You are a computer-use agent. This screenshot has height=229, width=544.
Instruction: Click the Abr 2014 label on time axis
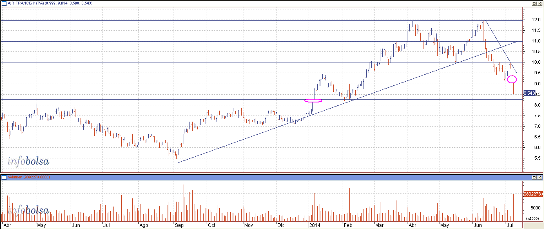pos(412,225)
